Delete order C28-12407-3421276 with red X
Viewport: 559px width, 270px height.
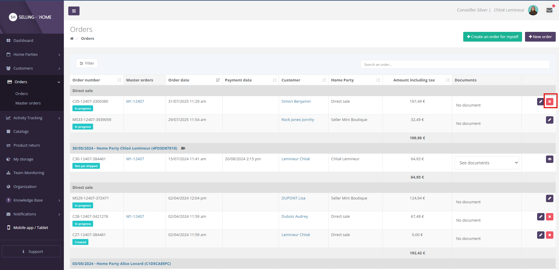[550, 217]
